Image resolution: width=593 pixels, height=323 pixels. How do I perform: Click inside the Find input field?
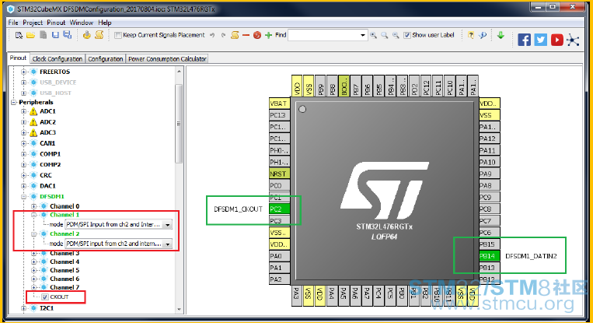pos(324,35)
